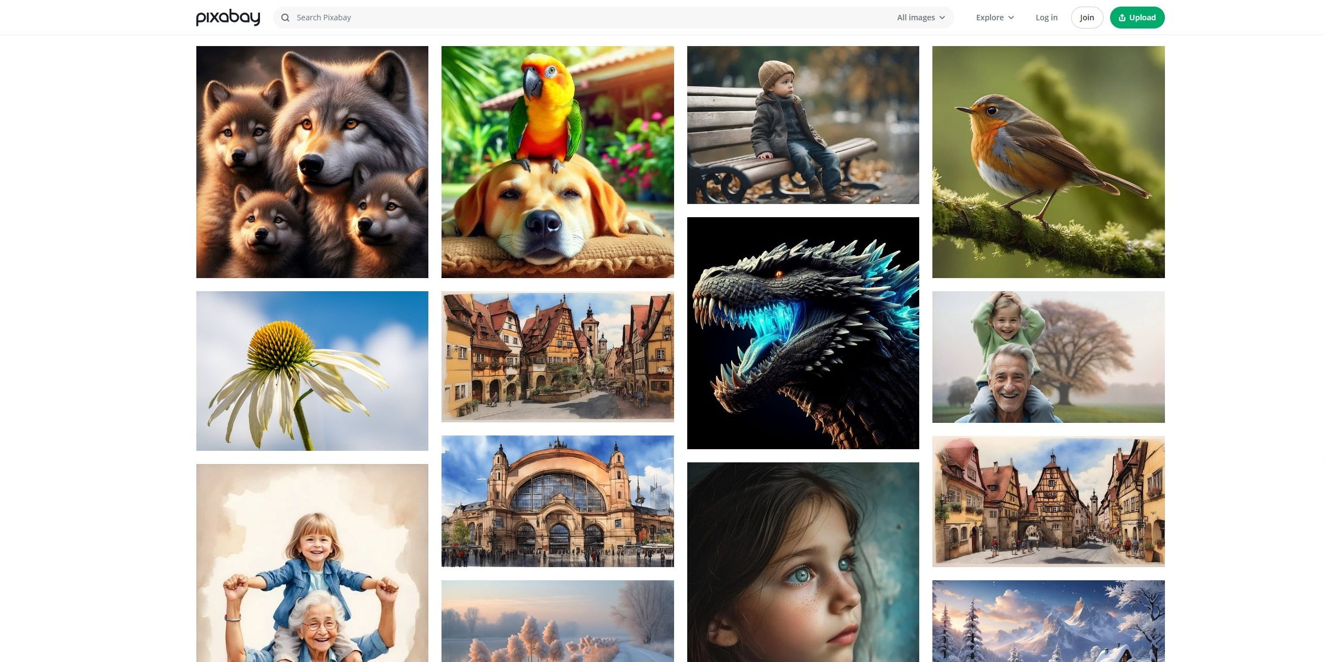
Task: Click the upload arrow icon
Action: point(1122,18)
